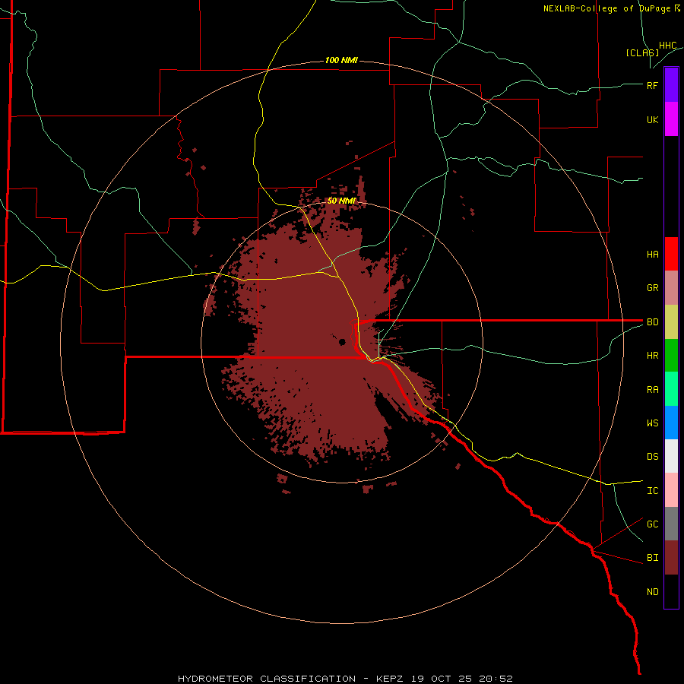This screenshot has width=684, height=684.
Task: Click the IC legend label
Action: 652,491
